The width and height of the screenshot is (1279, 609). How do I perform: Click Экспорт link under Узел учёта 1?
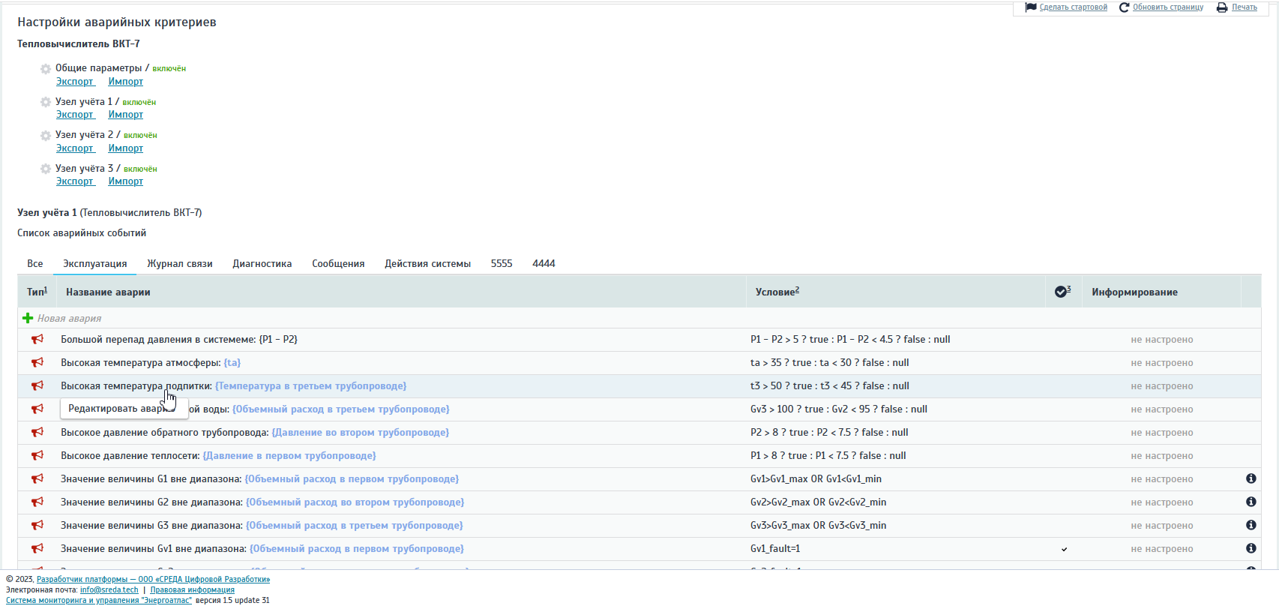pyautogui.click(x=75, y=115)
